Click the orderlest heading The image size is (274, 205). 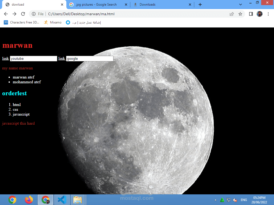click(14, 93)
